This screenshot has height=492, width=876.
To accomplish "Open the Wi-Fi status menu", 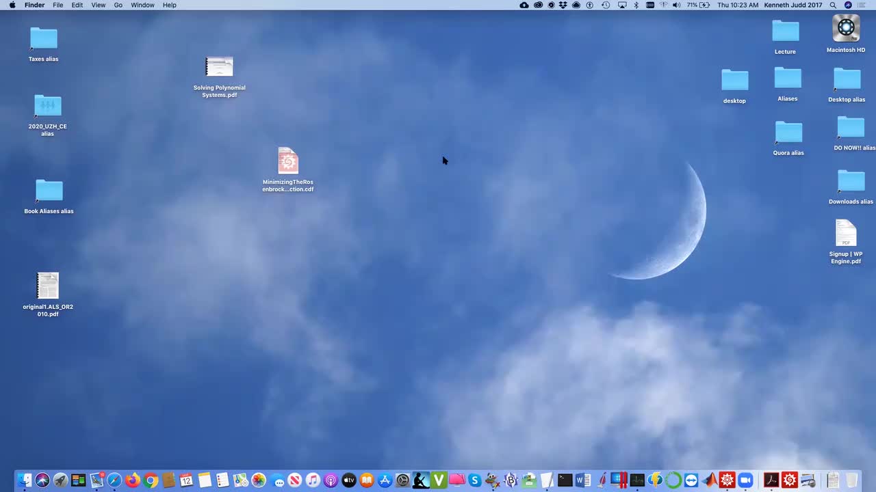I will 663,5.
